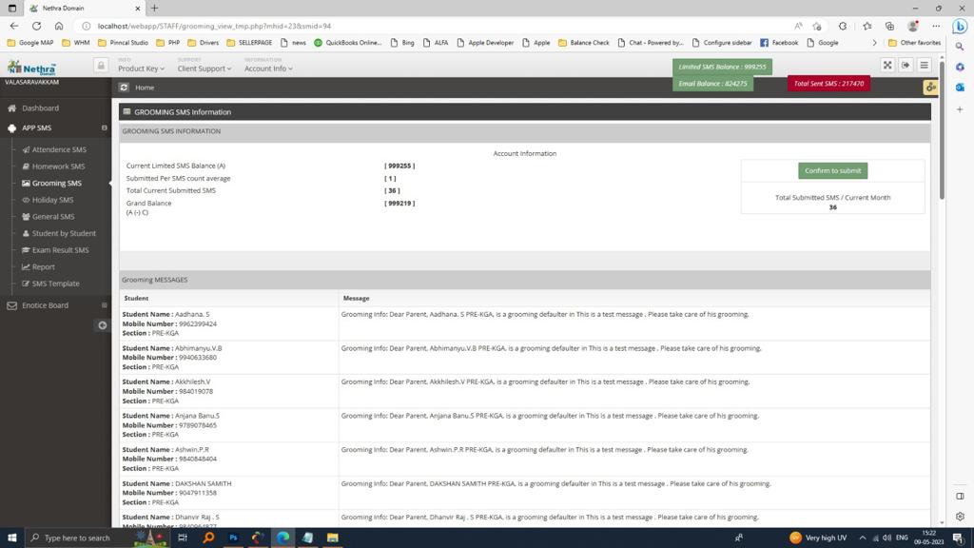Click the fullscreen expand icon in the header
The width and height of the screenshot is (974, 548).
pos(887,66)
